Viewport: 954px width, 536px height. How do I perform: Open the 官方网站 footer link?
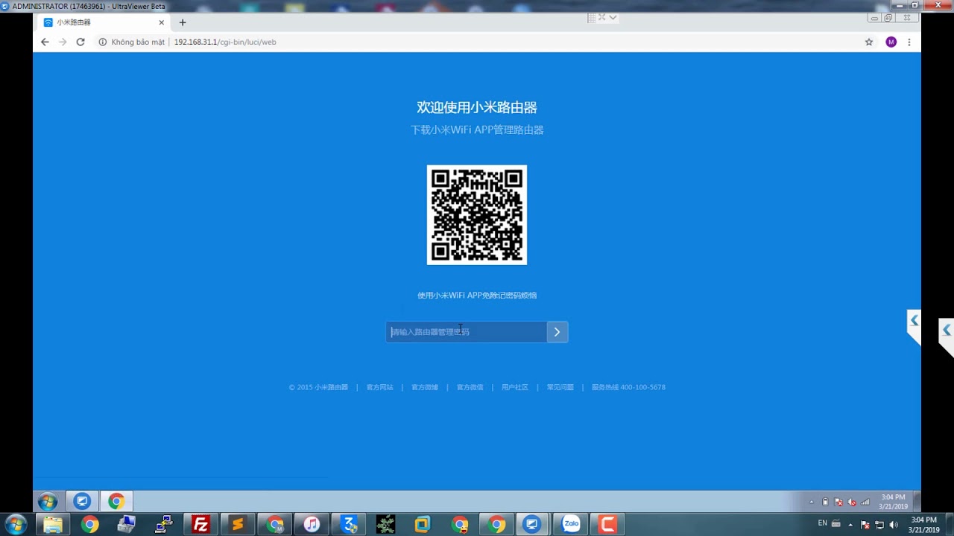click(379, 387)
